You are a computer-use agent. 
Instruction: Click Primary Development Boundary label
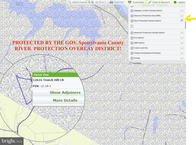(x=147, y=53)
